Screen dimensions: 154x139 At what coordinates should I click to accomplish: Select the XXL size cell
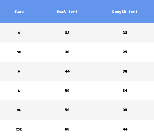pos(19,129)
